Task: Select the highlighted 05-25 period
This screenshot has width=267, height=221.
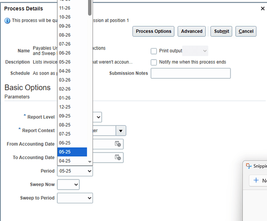Action: [x=72, y=152]
